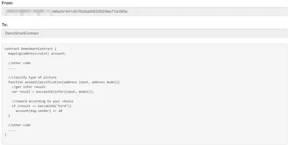Click the To field containing DemoSmartContract

click(x=144, y=33)
